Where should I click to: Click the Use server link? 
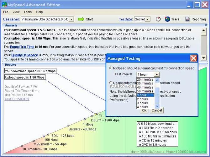(x=11, y=19)
